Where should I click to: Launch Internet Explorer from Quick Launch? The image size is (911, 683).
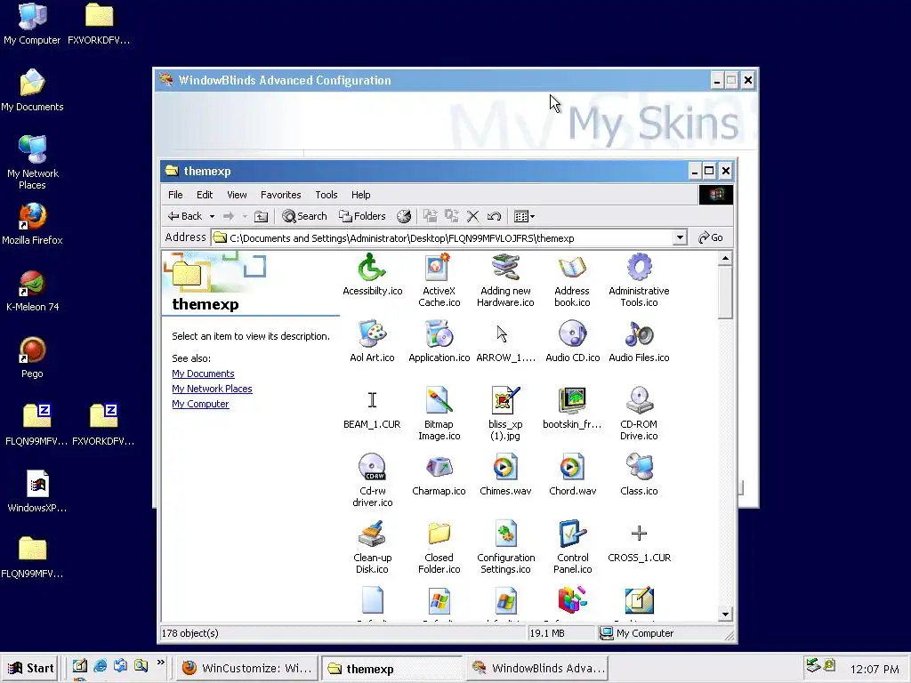click(100, 665)
